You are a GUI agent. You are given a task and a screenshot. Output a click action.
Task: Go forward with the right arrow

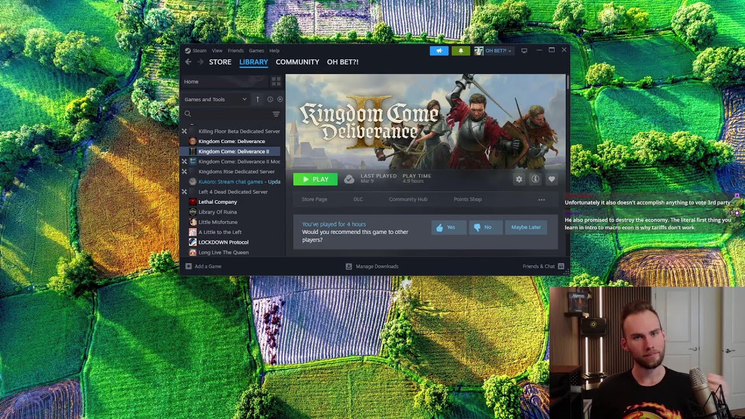(200, 62)
